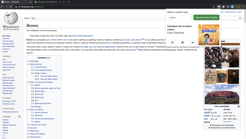Close the Brown - Wikipedia tab
Image resolution: width=246 pixels, height=139 pixels.
[x=31, y=2]
